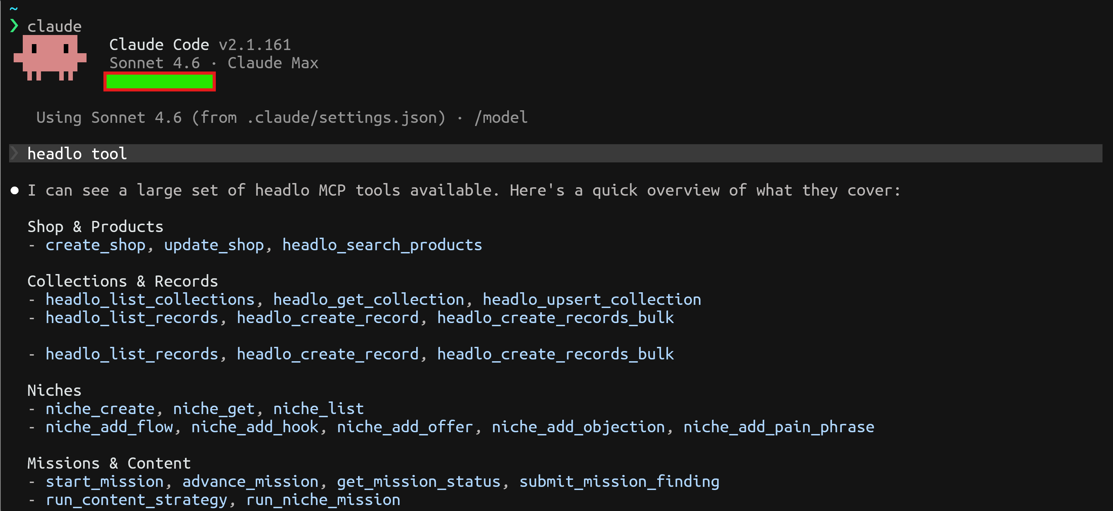Click start_mission tool name
1113x511 pixels.
click(104, 481)
